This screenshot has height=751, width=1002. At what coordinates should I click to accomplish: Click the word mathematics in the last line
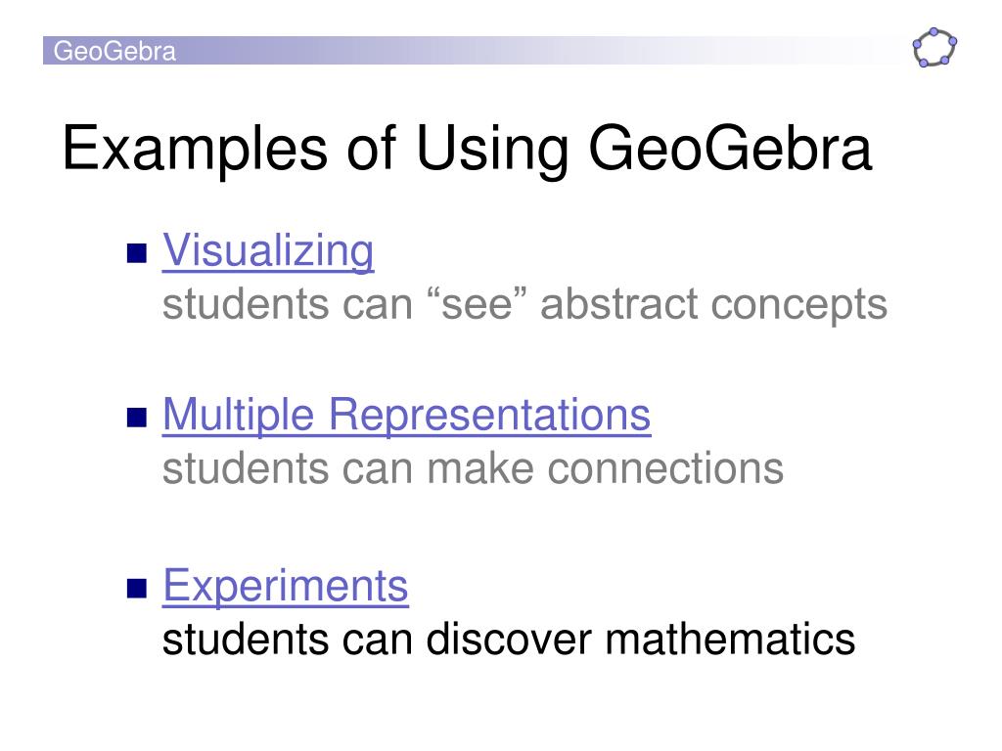click(730, 640)
